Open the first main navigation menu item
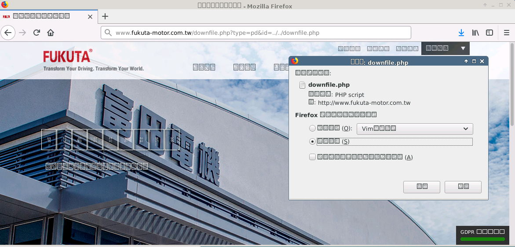The image size is (515, 247). pyautogui.click(x=204, y=67)
